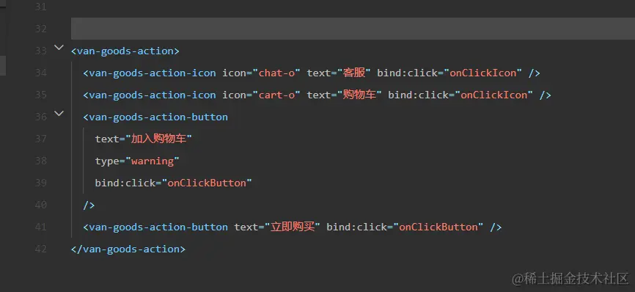Click "onClickIcon" on line 35
This screenshot has height=292, width=635.
(494, 95)
